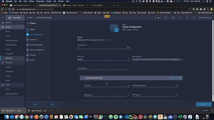214x120 pixels.
Task: Open Michael's user profile menu
Action: [205, 18]
